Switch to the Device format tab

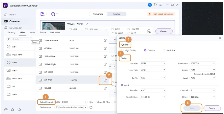pos(43,33)
